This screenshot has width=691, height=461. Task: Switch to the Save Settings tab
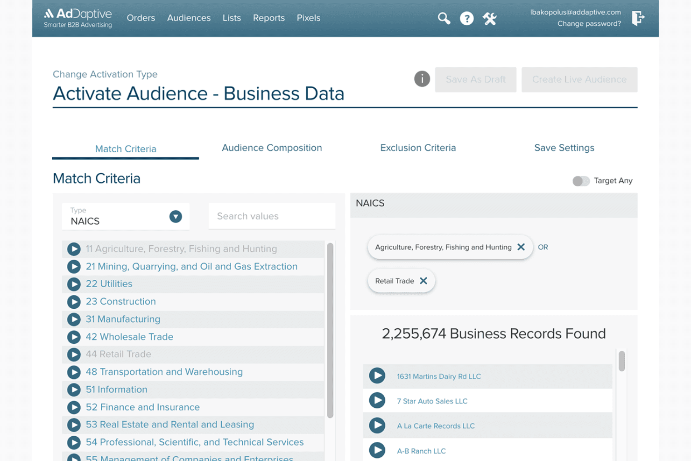pyautogui.click(x=564, y=148)
